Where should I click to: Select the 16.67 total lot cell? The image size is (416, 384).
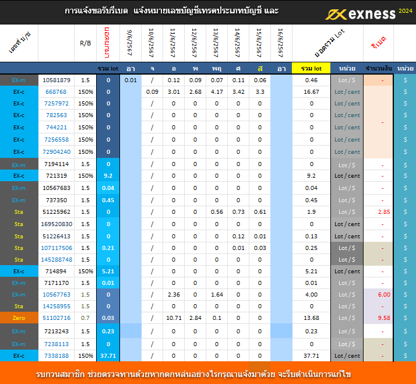click(311, 92)
